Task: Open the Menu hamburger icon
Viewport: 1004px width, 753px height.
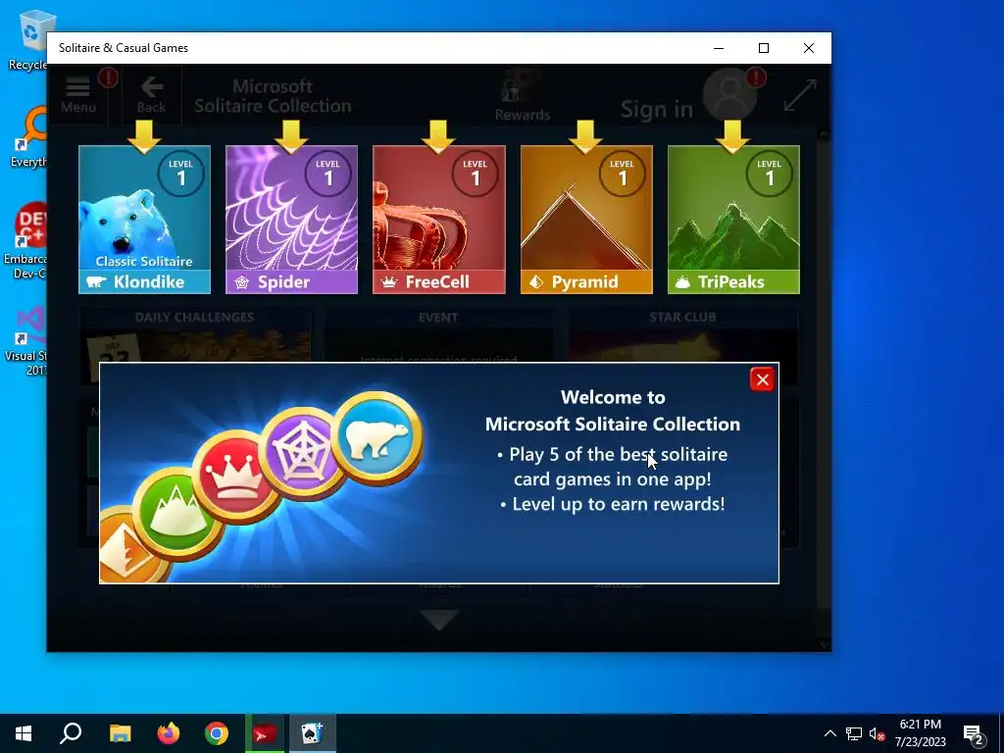Action: [x=78, y=95]
